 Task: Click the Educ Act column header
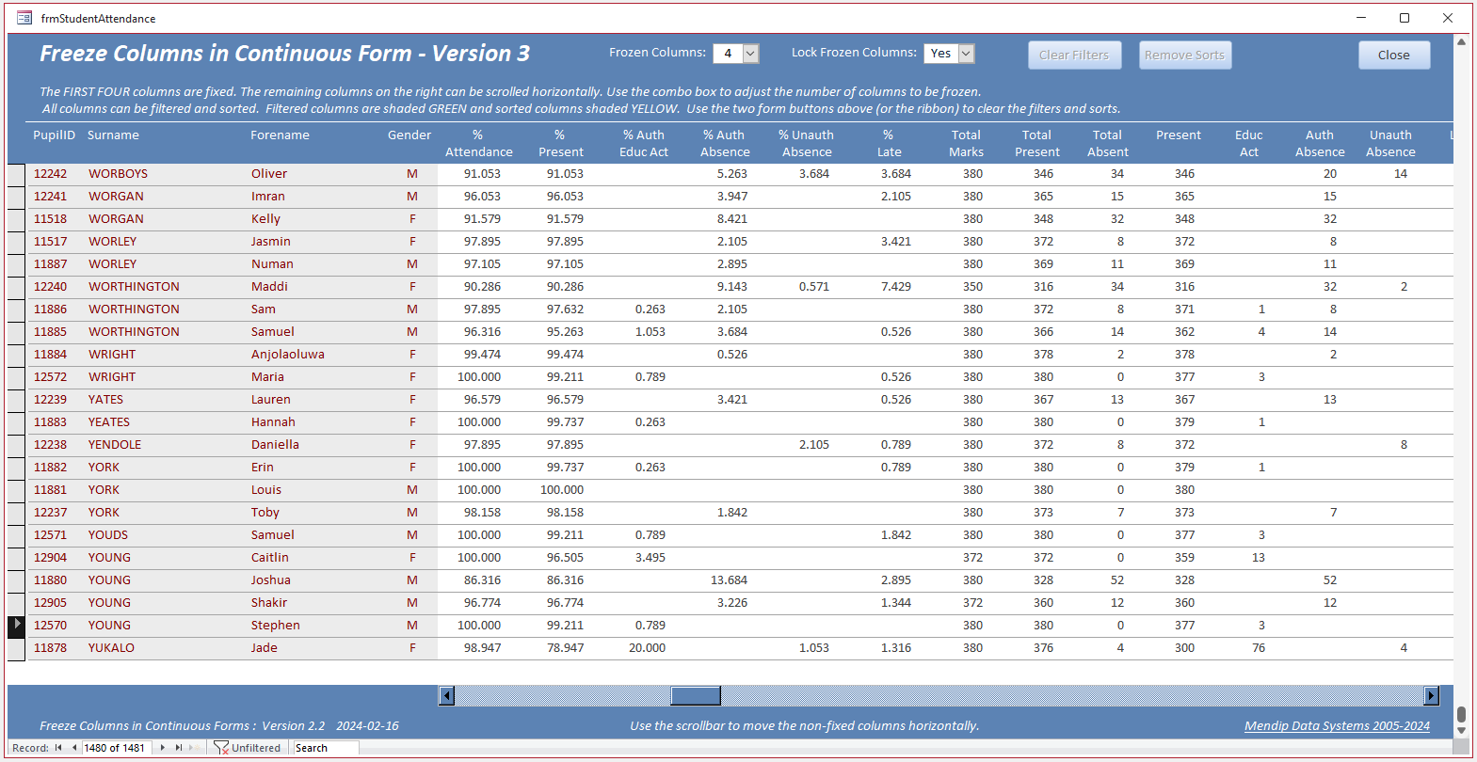click(x=1249, y=144)
